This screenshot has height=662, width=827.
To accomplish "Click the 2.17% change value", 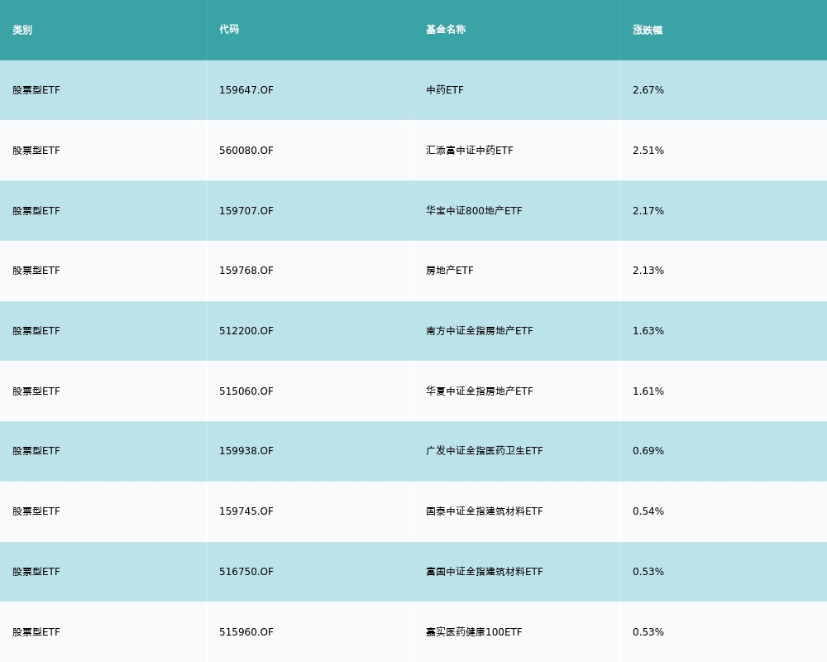I will 648,211.
